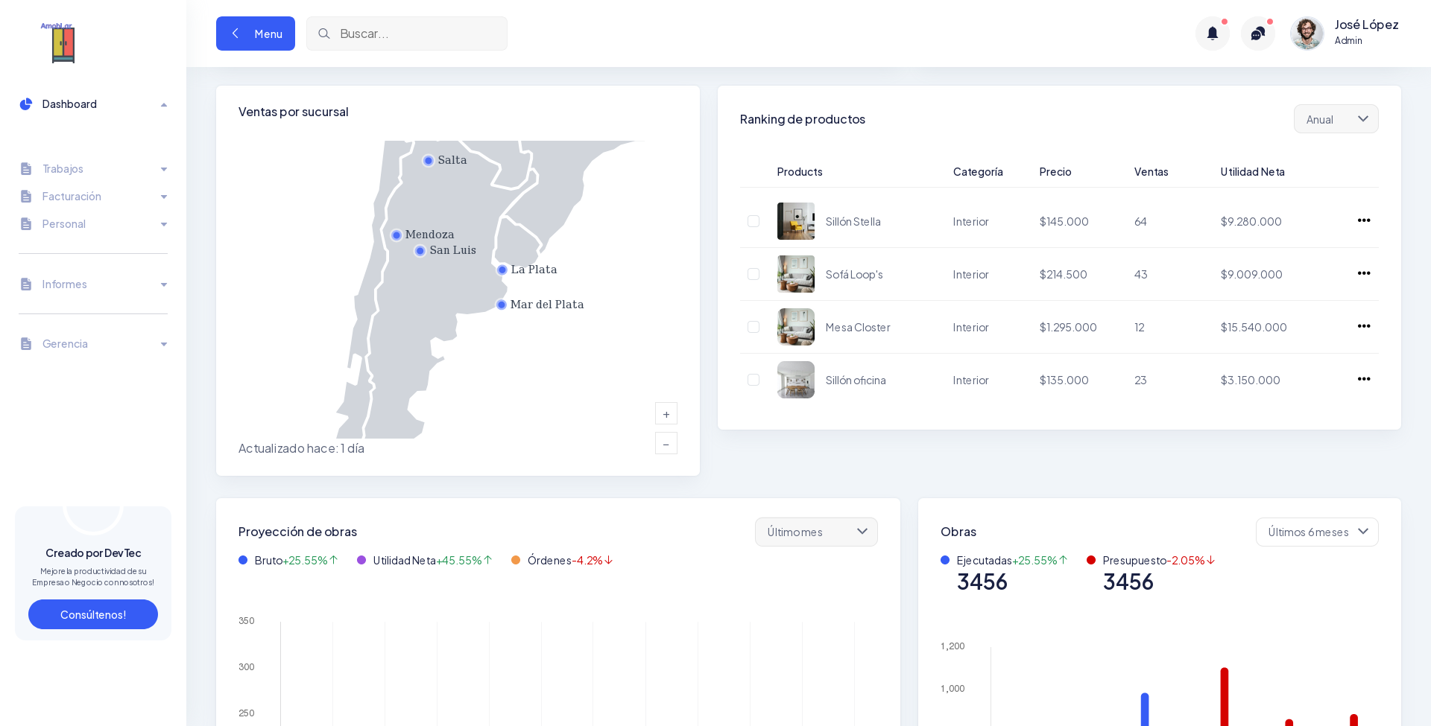Screen dimensions: 1431x726
Task: Tick the Sillón oficina row checkbox
Action: [753, 380]
